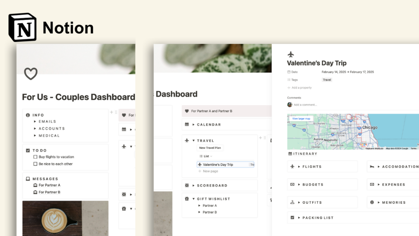The height and width of the screenshot is (236, 419).
Task: Click the user avatar next to Add a comment
Action: pos(290,104)
